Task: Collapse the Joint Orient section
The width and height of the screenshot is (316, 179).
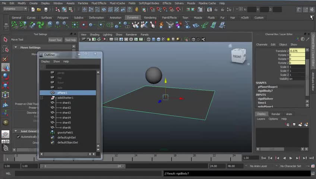Action: 16,131
